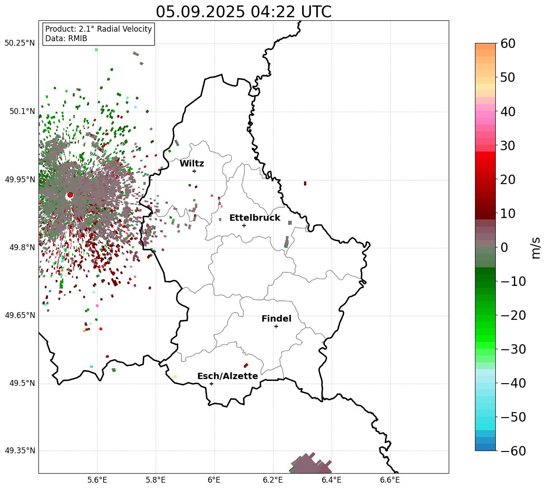Pick the pink colorbar segment near 40
The image size is (546, 489).
coord(485,114)
